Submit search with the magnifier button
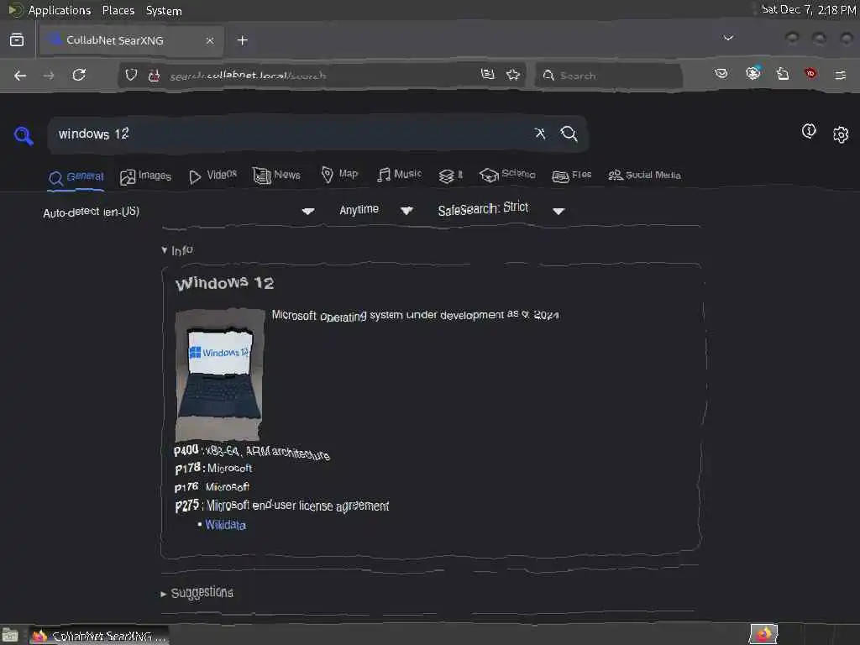Image resolution: width=860 pixels, height=645 pixels. [569, 134]
